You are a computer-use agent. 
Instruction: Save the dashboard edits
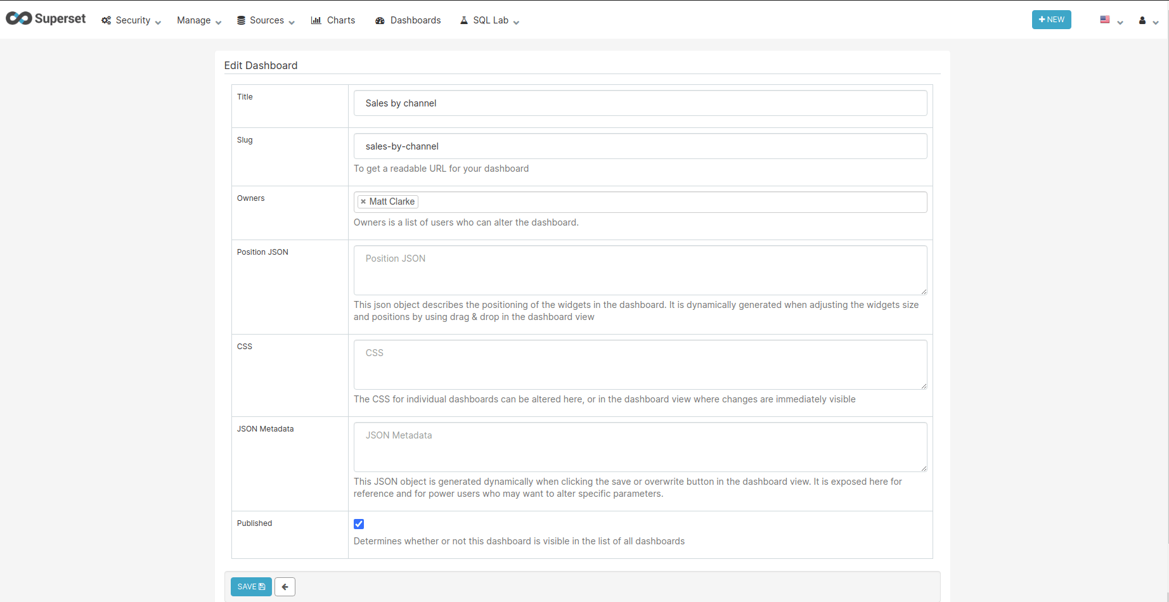(x=251, y=587)
